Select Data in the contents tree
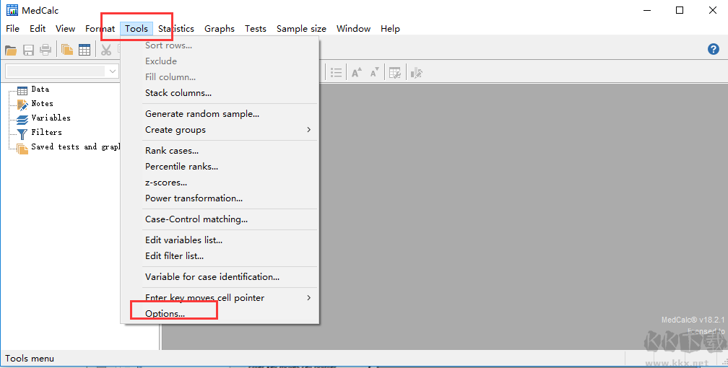 click(40, 89)
